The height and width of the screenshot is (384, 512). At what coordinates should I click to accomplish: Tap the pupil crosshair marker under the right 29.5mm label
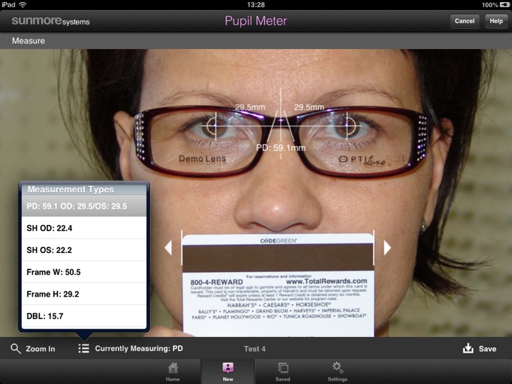click(x=347, y=126)
